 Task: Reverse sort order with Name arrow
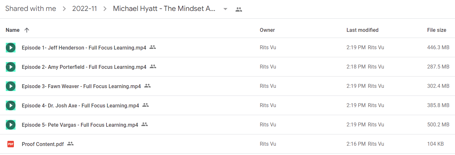[27, 30]
